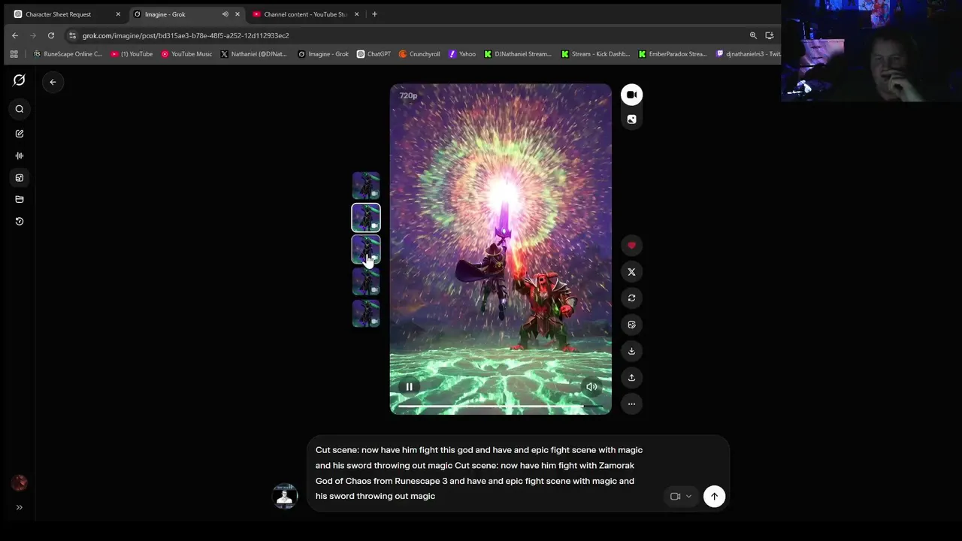Select the third video variation thumbnail
962x541 pixels.
[x=366, y=249]
